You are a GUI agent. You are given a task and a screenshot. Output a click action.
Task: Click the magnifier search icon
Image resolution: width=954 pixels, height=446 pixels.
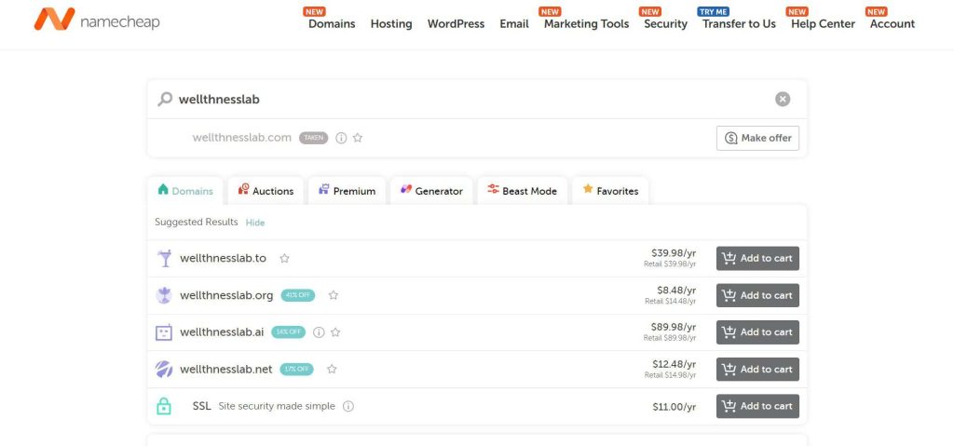pyautogui.click(x=165, y=99)
